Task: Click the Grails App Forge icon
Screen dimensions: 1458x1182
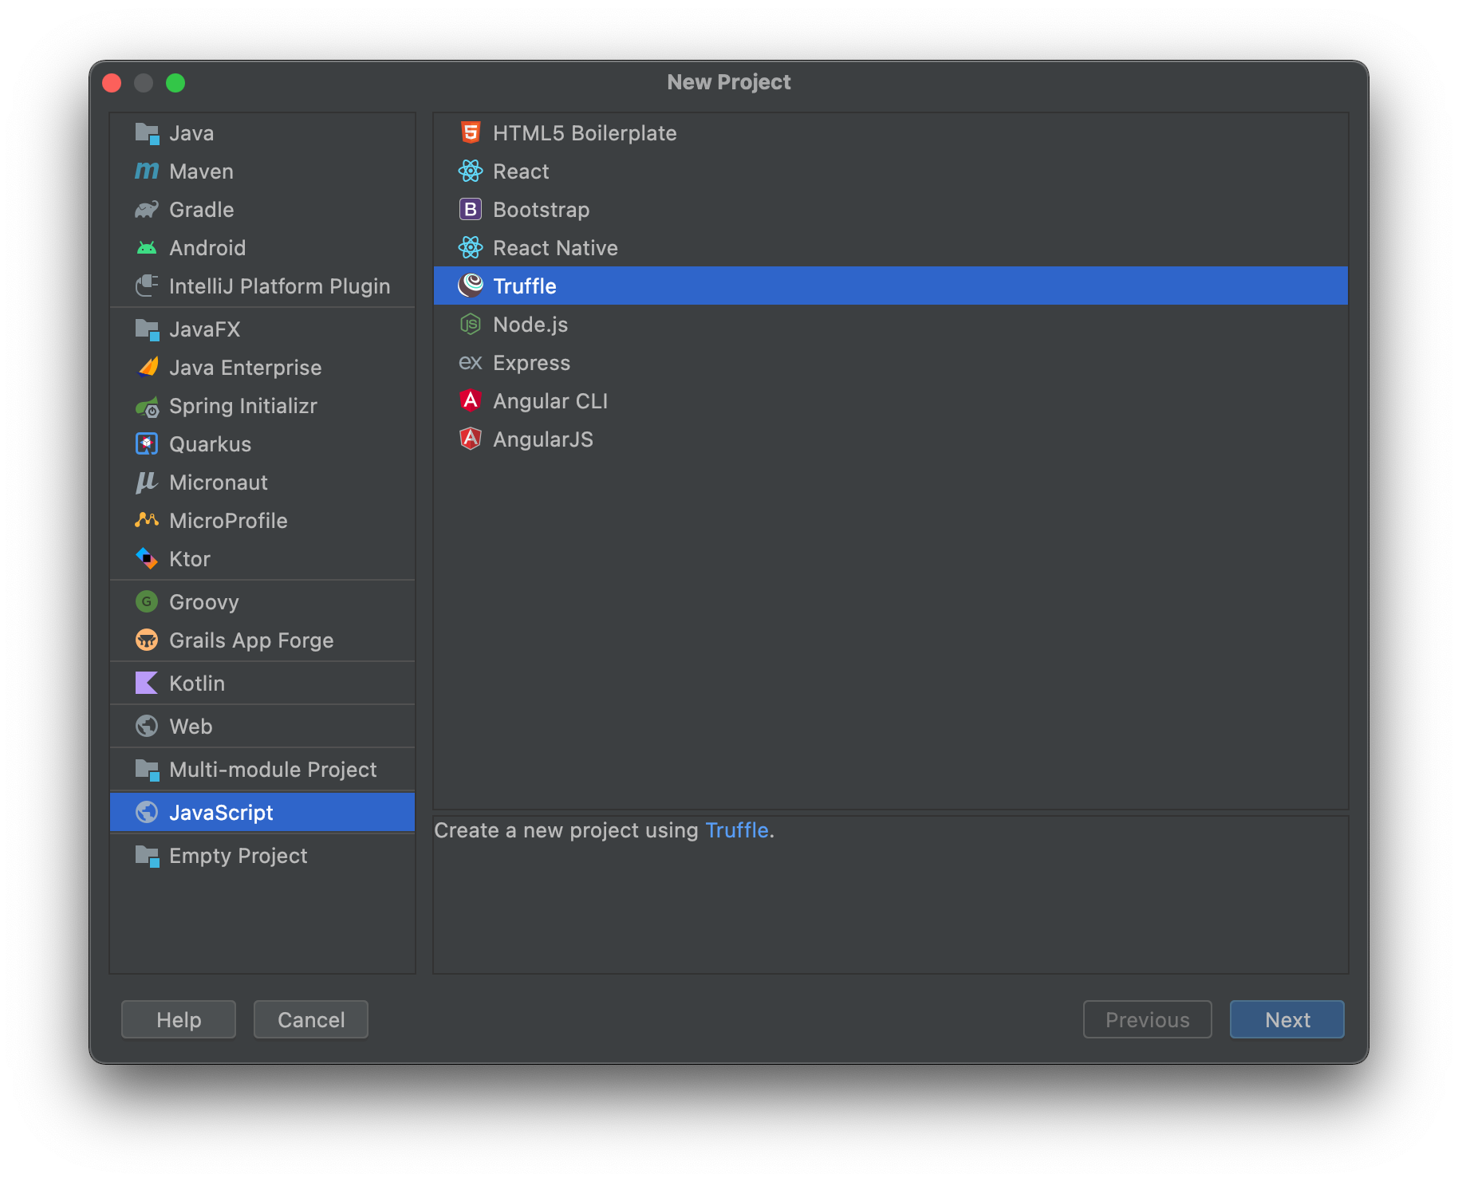Action: (x=147, y=640)
